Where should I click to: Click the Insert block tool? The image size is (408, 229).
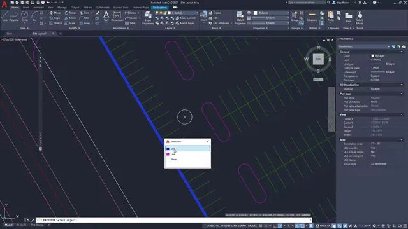click(204, 16)
